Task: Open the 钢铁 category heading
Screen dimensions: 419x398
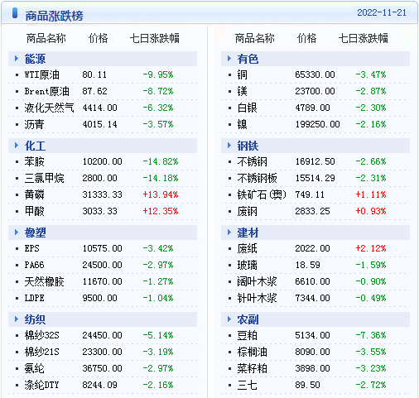Action: click(x=248, y=146)
